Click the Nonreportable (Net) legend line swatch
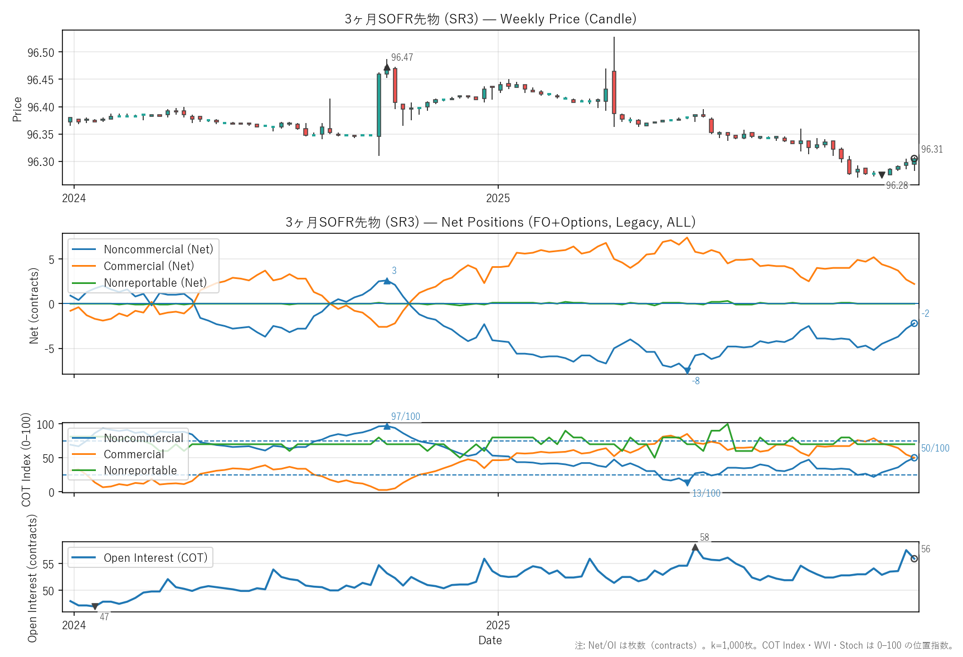963x657 pixels. pyautogui.click(x=84, y=283)
